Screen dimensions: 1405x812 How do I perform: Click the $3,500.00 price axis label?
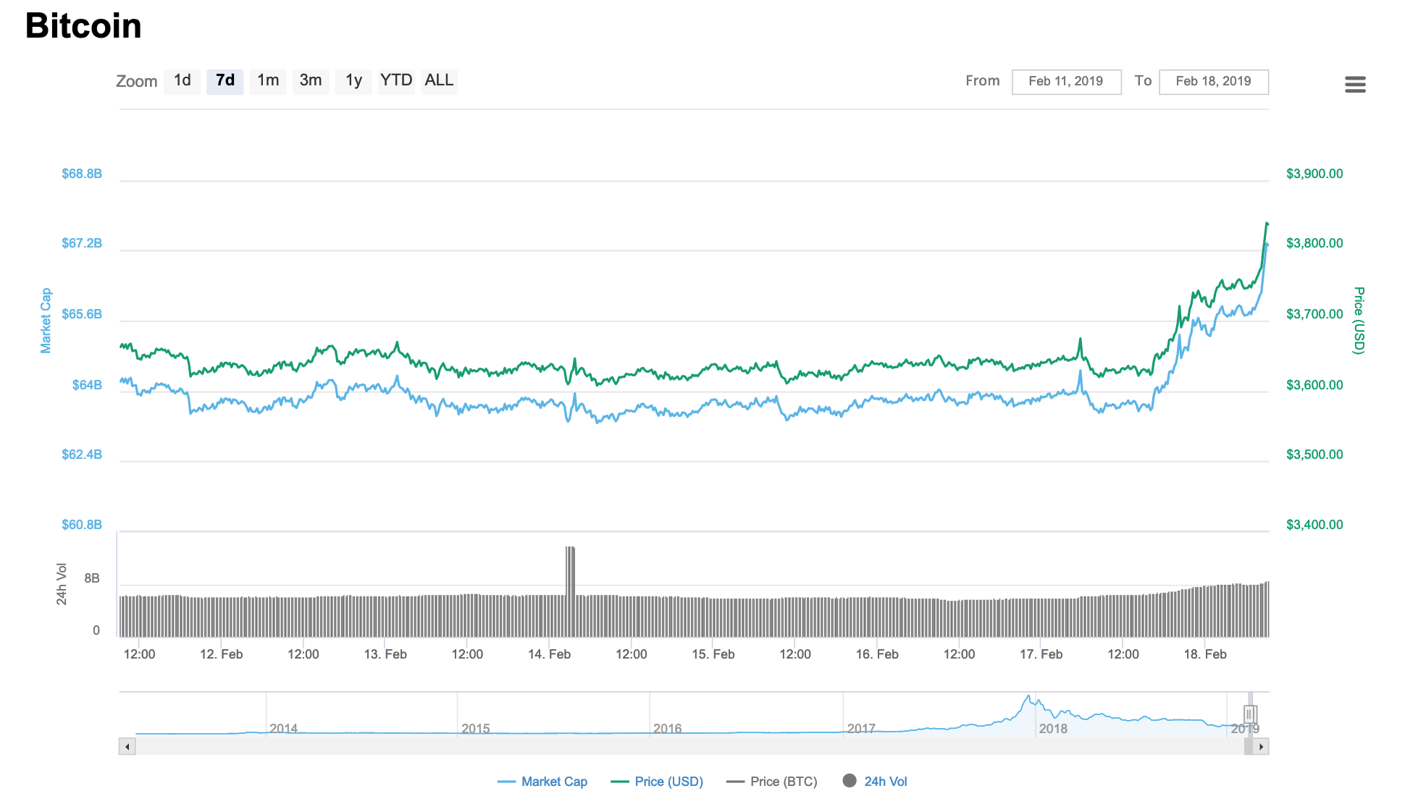[1314, 454]
